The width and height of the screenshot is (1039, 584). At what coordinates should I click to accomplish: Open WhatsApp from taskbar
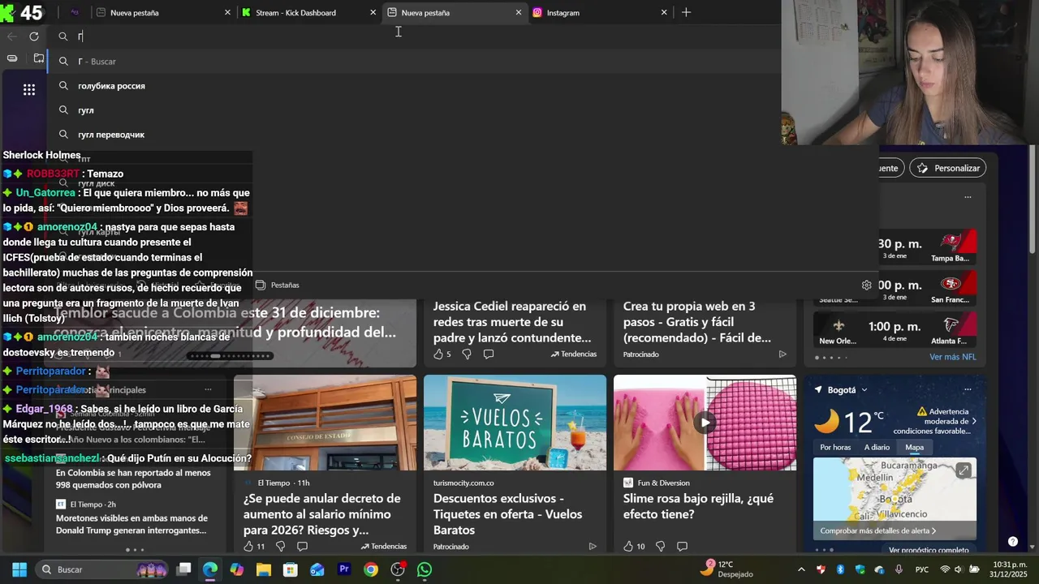click(x=425, y=569)
